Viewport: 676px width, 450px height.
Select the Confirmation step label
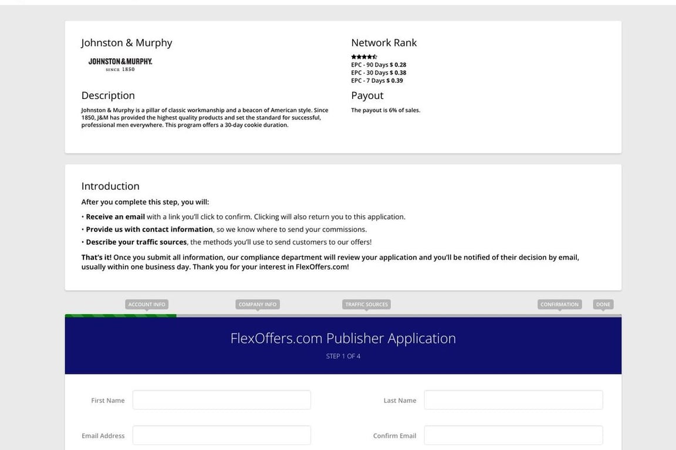click(559, 305)
